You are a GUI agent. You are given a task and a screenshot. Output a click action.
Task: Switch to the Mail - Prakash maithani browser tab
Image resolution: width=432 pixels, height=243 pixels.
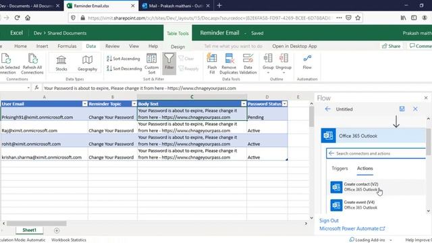[x=175, y=5]
